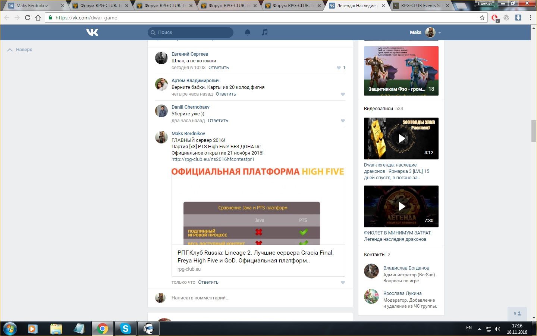Open Daniil Chernobaev's avatar

161,111
